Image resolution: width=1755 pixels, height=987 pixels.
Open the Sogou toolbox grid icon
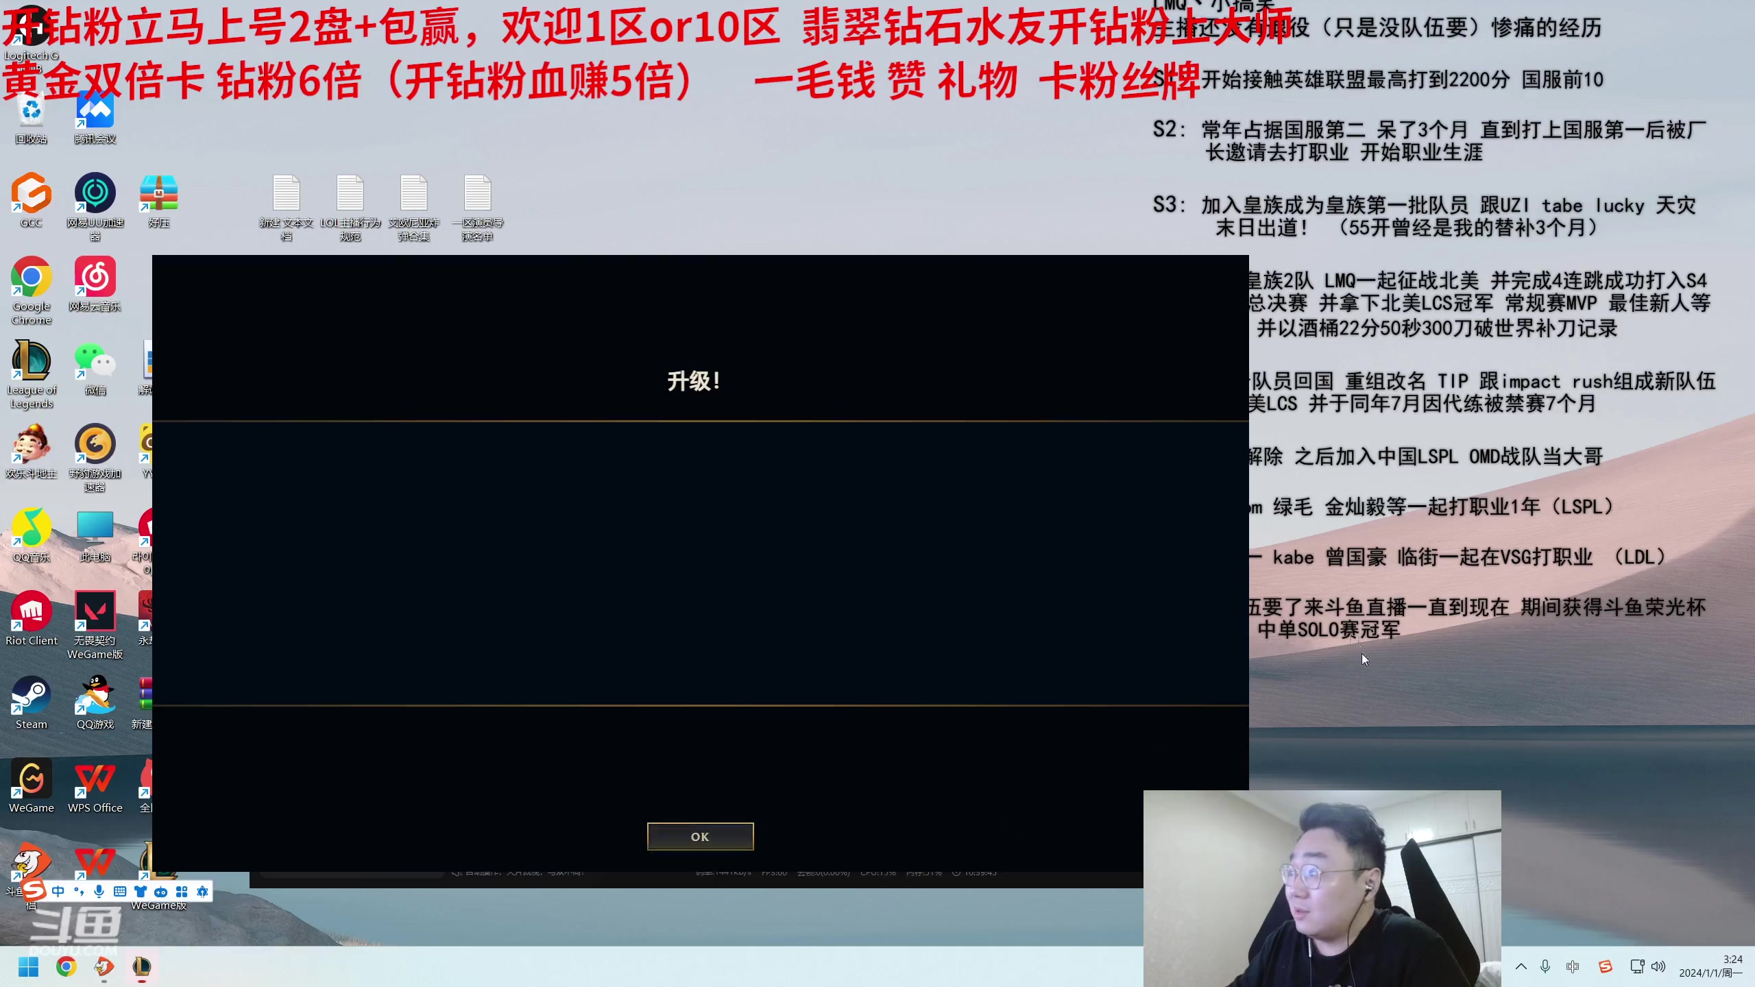[x=182, y=892]
